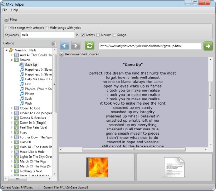Click the green refresh page icon
This screenshot has height=191, width=216.
click(x=90, y=45)
